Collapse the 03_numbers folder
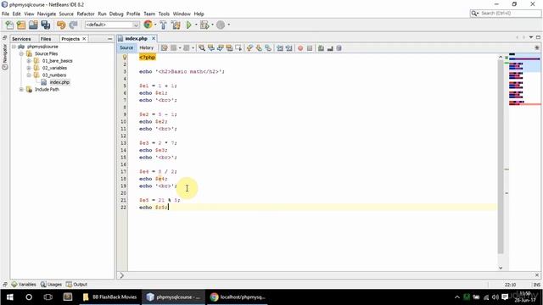This screenshot has width=543, height=305. pyautogui.click(x=29, y=75)
